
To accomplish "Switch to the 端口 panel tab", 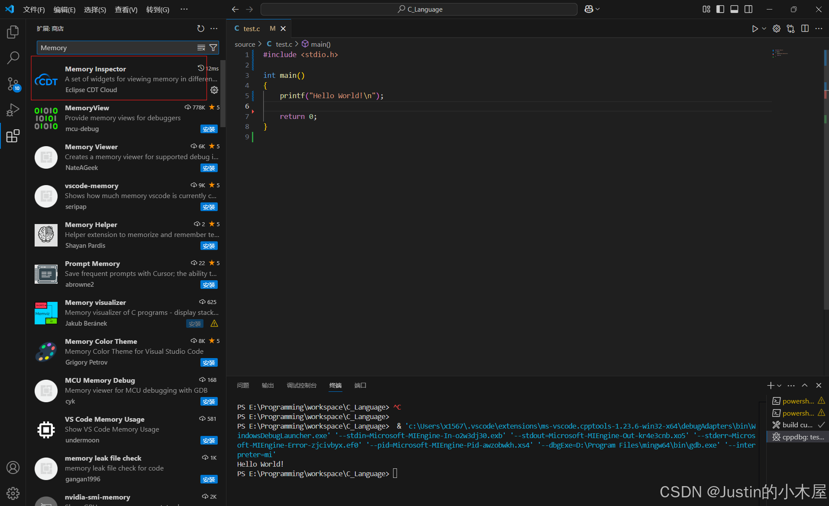I will click(361, 385).
